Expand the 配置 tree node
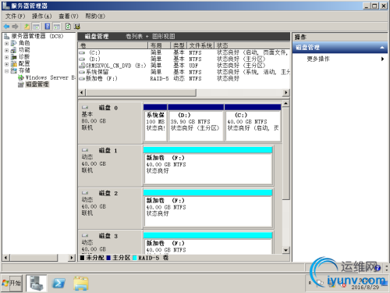 [7, 64]
